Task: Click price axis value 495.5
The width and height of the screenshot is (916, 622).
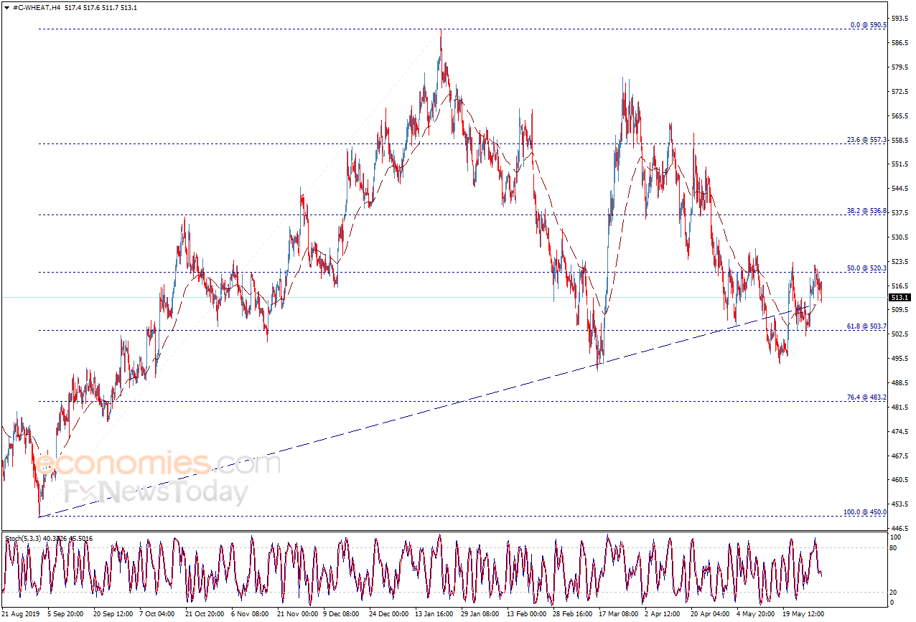Action: [x=900, y=359]
